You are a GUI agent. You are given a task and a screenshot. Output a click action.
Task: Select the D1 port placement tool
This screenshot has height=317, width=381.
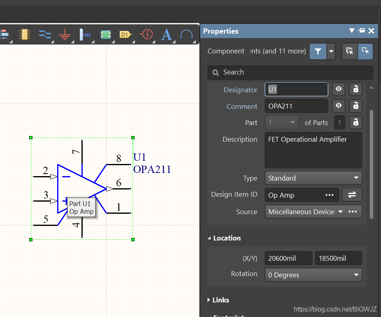[125, 35]
